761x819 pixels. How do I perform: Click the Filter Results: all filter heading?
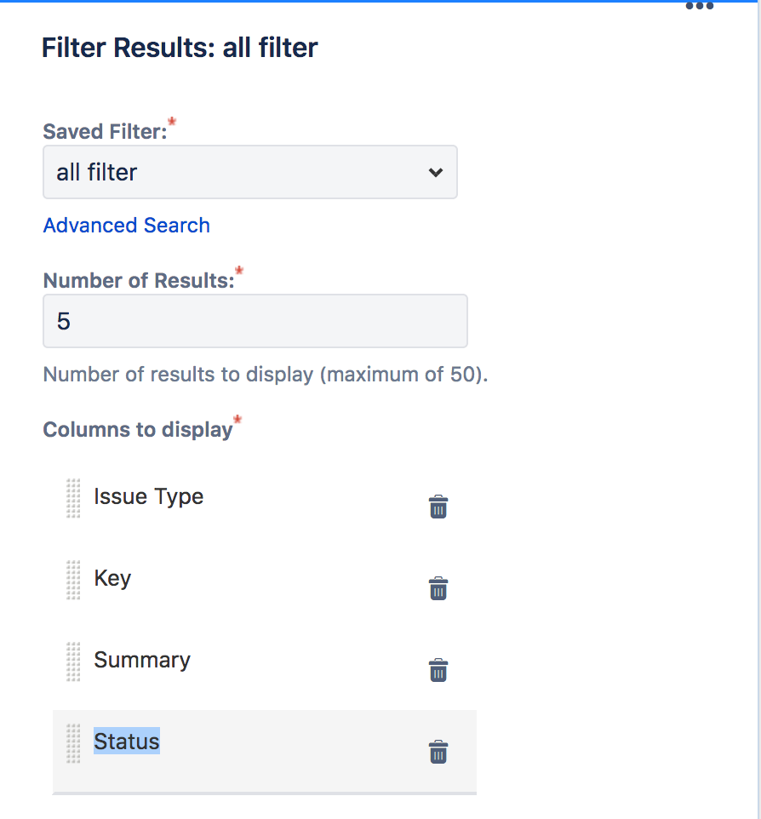(x=180, y=48)
